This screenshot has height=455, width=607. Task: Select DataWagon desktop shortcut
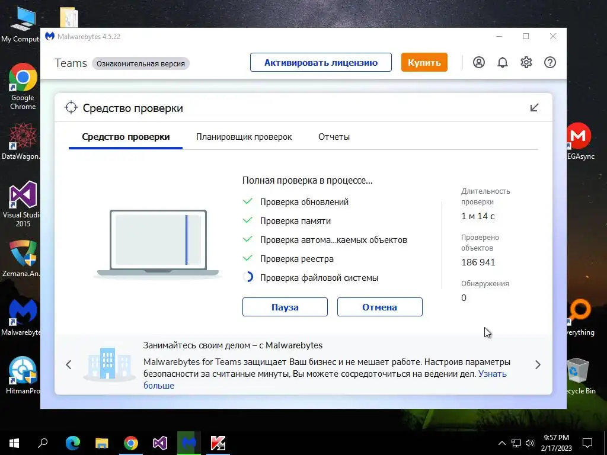pyautogui.click(x=21, y=141)
